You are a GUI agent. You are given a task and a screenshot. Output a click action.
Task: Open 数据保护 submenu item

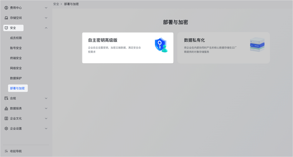click(16, 78)
